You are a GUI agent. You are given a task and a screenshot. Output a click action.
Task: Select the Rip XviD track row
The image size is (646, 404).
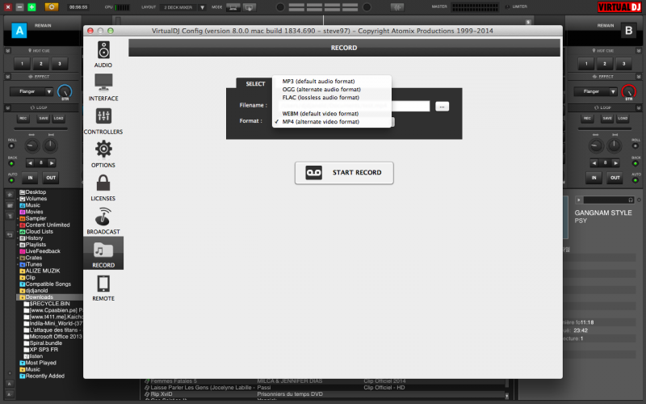[x=325, y=394]
